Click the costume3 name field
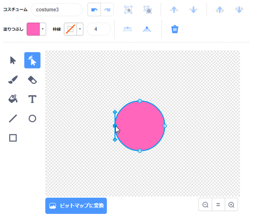The width and height of the screenshot is (255, 224). coord(57,10)
